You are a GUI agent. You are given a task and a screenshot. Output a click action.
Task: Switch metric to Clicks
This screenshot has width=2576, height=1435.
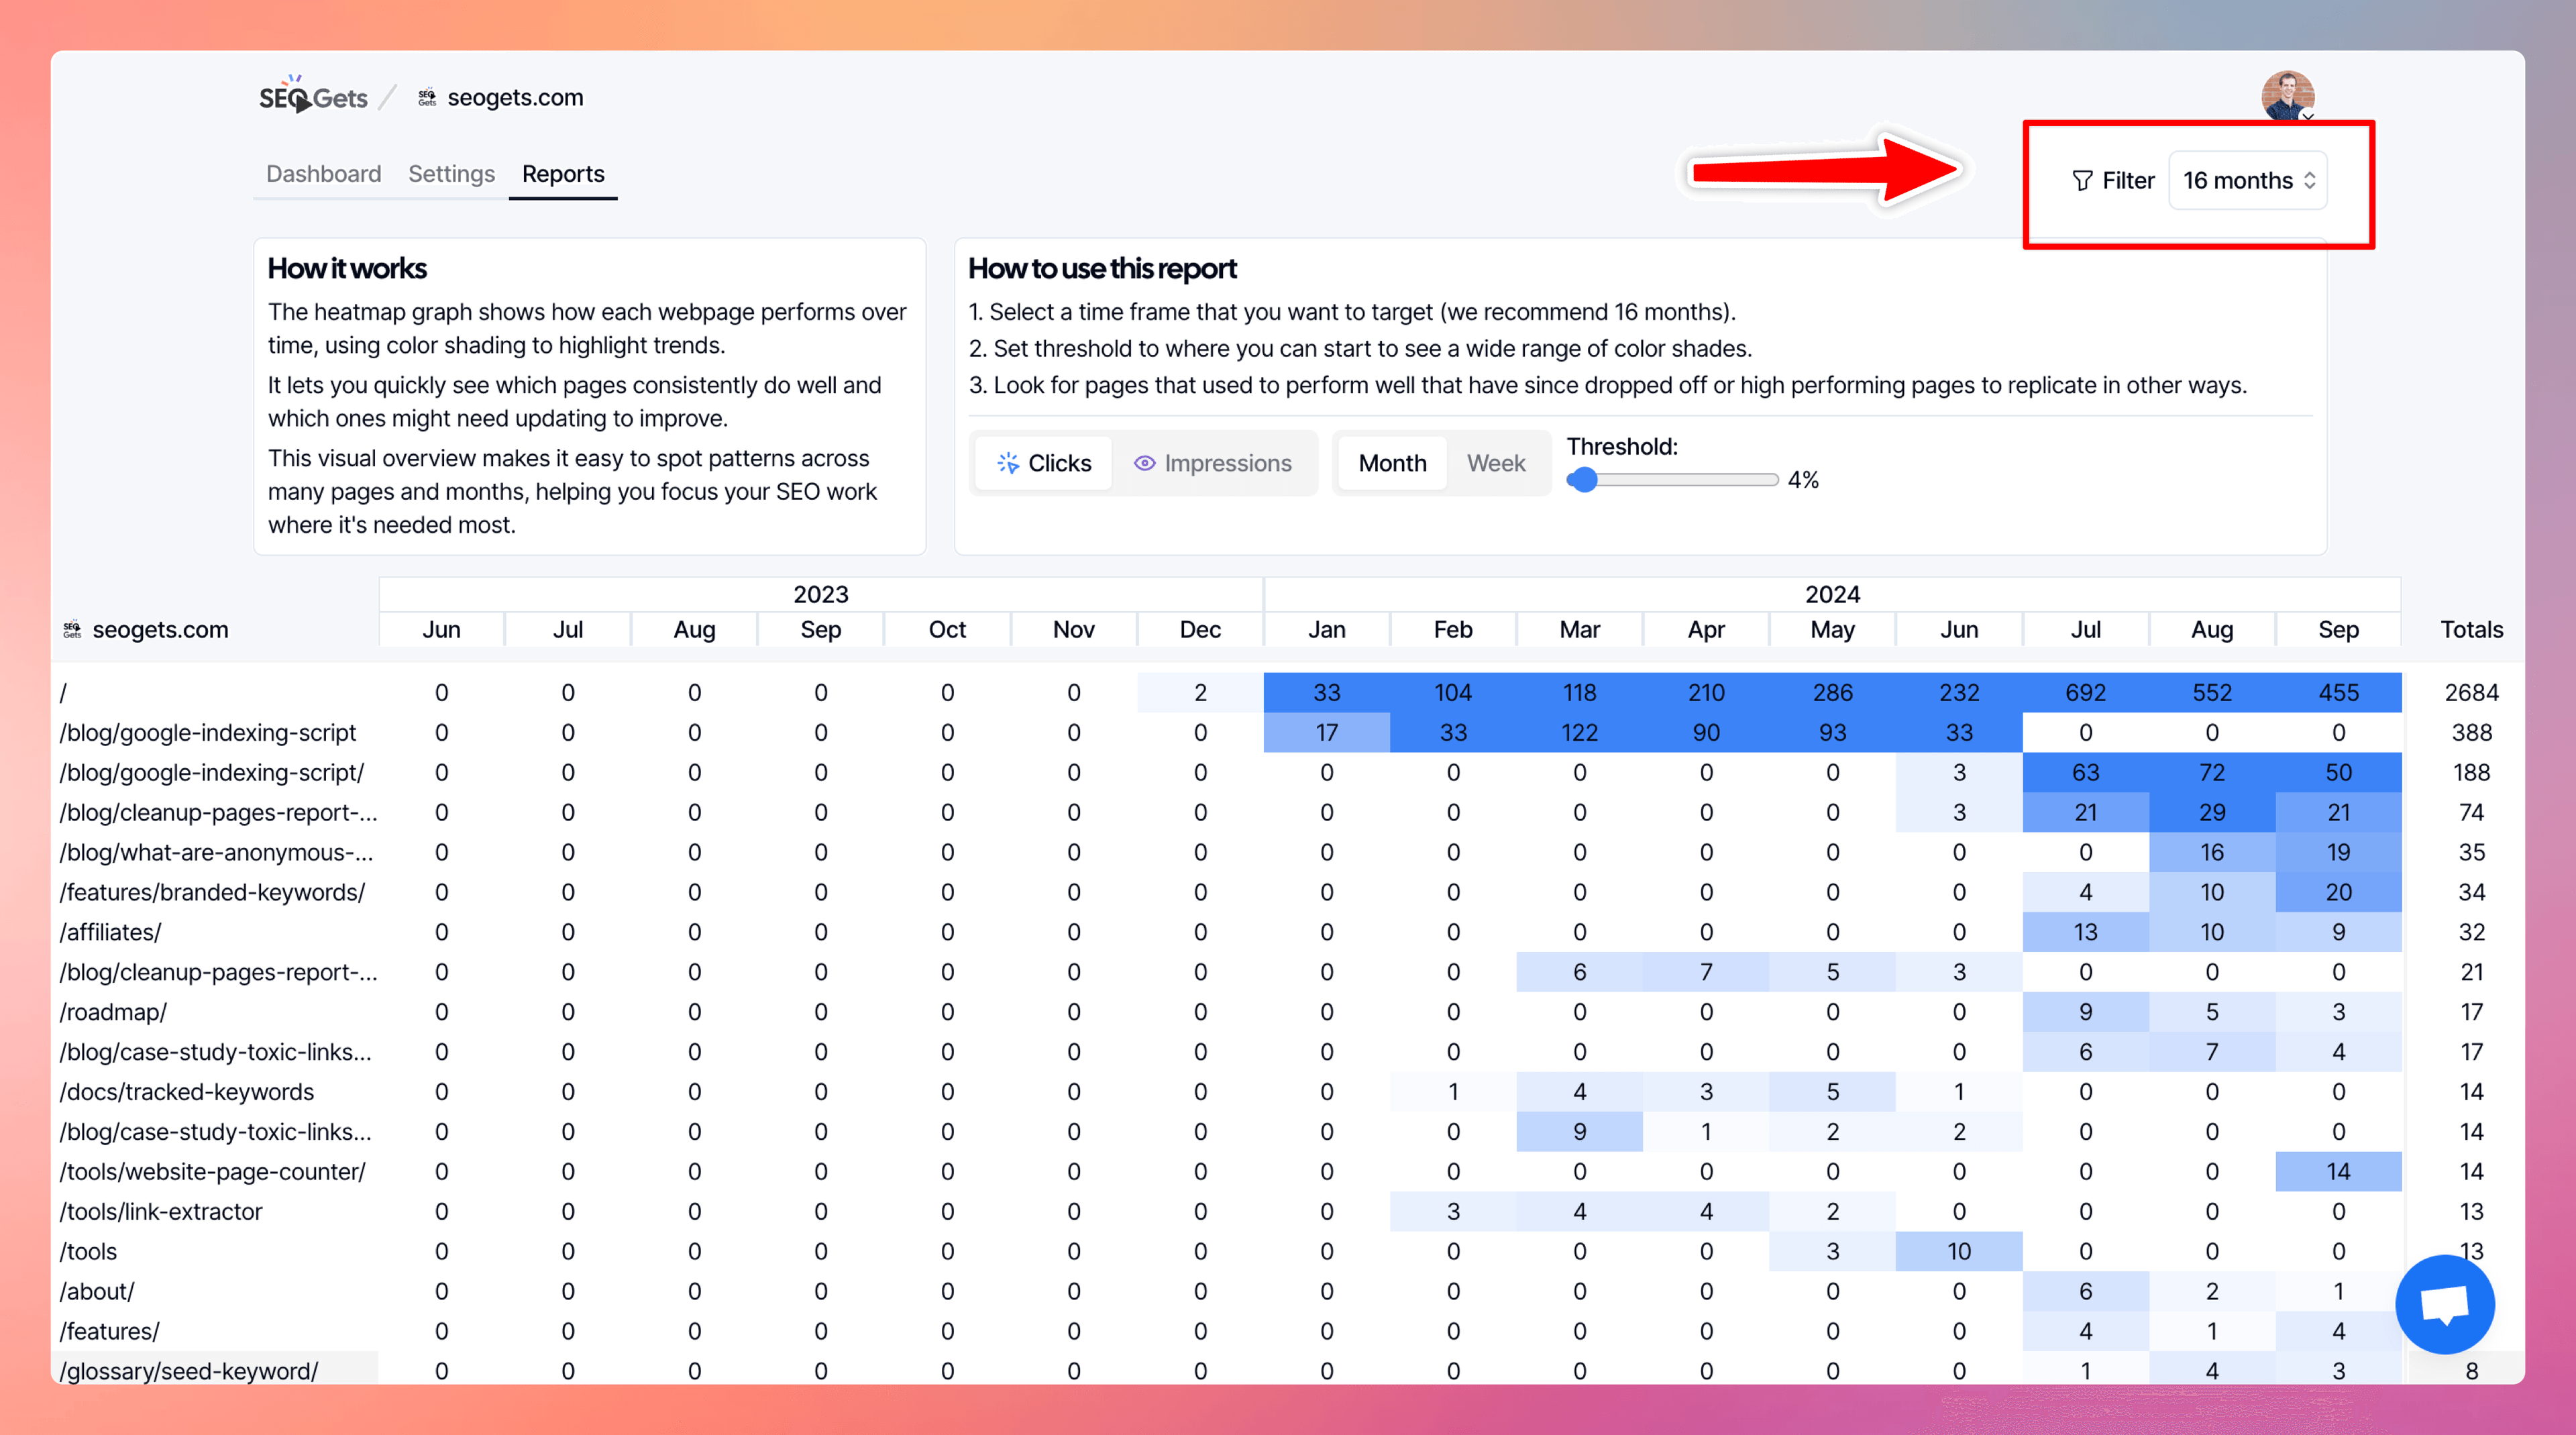(x=1043, y=463)
